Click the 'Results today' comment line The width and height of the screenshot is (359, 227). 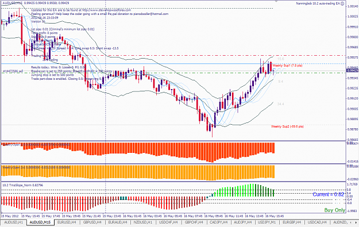(x=59, y=67)
